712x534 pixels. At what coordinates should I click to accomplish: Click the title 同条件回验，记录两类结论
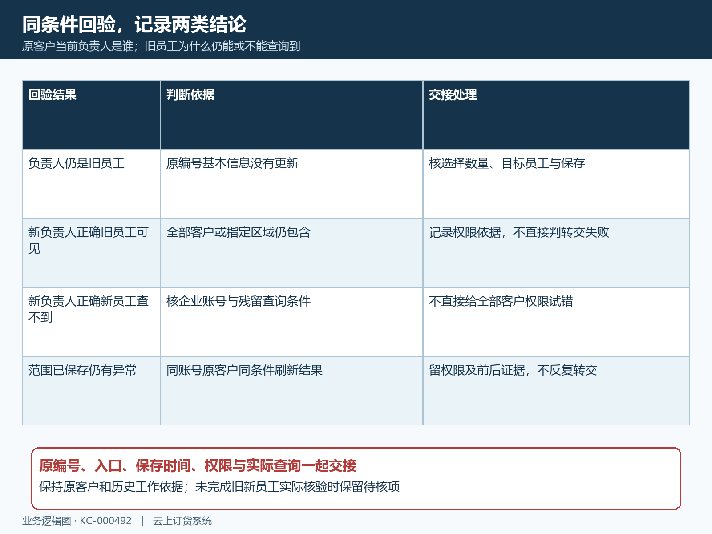tap(134, 24)
